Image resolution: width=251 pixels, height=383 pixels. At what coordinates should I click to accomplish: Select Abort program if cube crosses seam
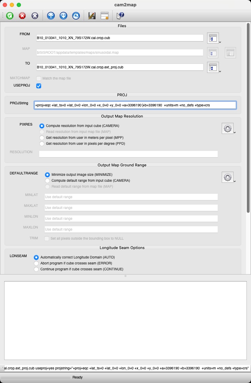click(37, 263)
